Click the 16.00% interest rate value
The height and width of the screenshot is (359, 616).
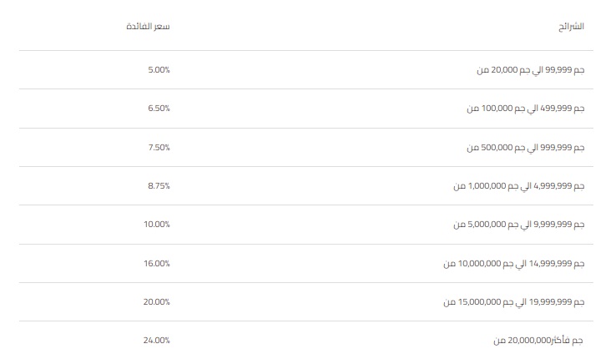tap(157, 264)
